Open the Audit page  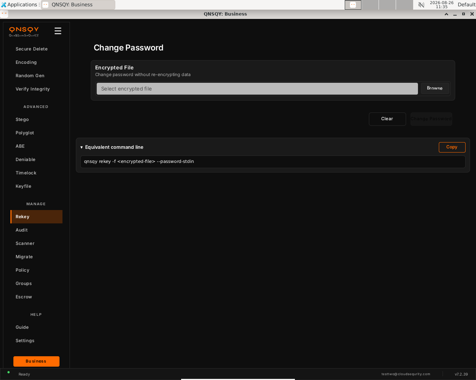tap(36, 230)
